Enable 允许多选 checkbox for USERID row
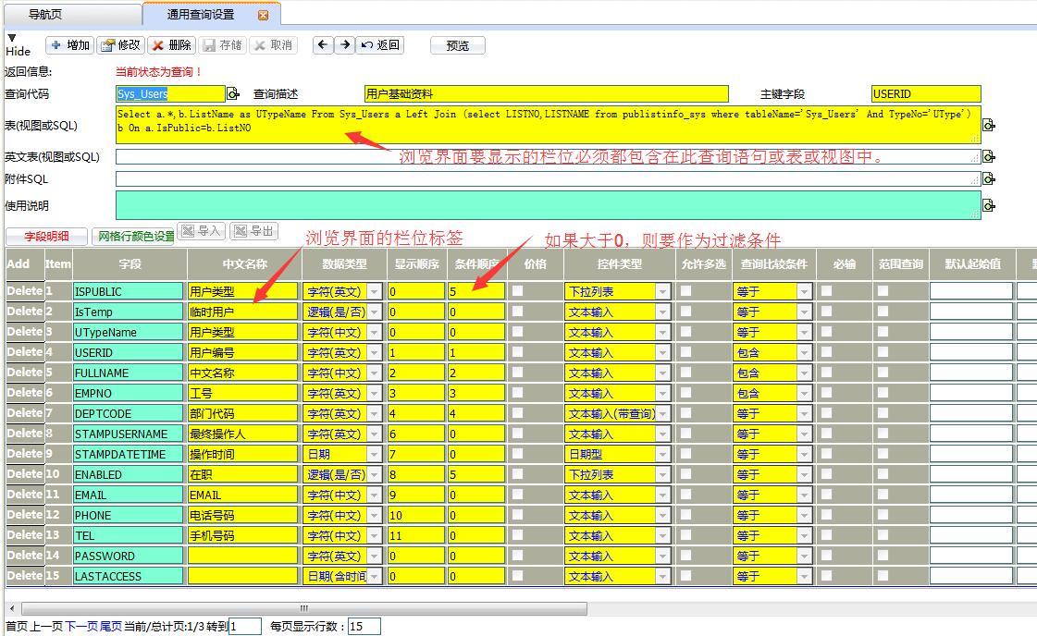Image resolution: width=1037 pixels, height=636 pixels. (x=685, y=352)
